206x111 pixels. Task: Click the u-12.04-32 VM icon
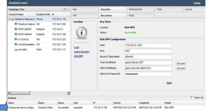[x=16, y=39]
